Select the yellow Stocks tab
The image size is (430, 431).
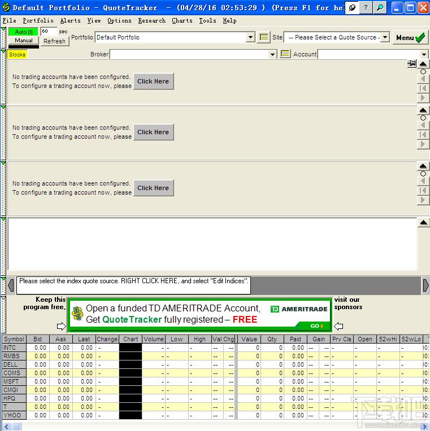coord(17,54)
